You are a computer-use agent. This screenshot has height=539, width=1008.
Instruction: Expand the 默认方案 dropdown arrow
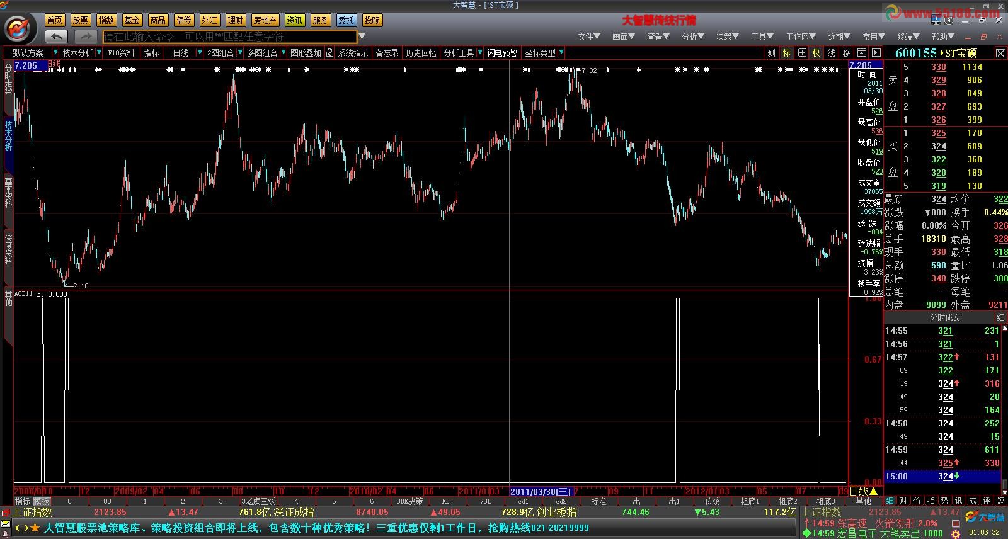(x=55, y=53)
